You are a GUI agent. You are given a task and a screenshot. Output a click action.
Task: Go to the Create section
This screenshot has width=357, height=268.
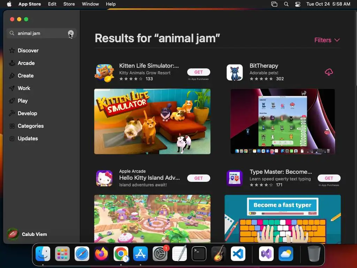pyautogui.click(x=25, y=75)
